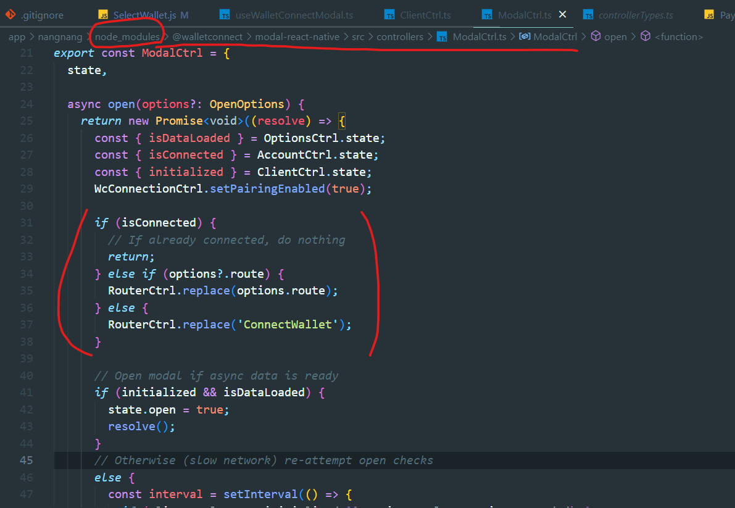Click line number 21 in gutter
Image resolution: width=735 pixels, height=508 pixels.
tap(27, 53)
